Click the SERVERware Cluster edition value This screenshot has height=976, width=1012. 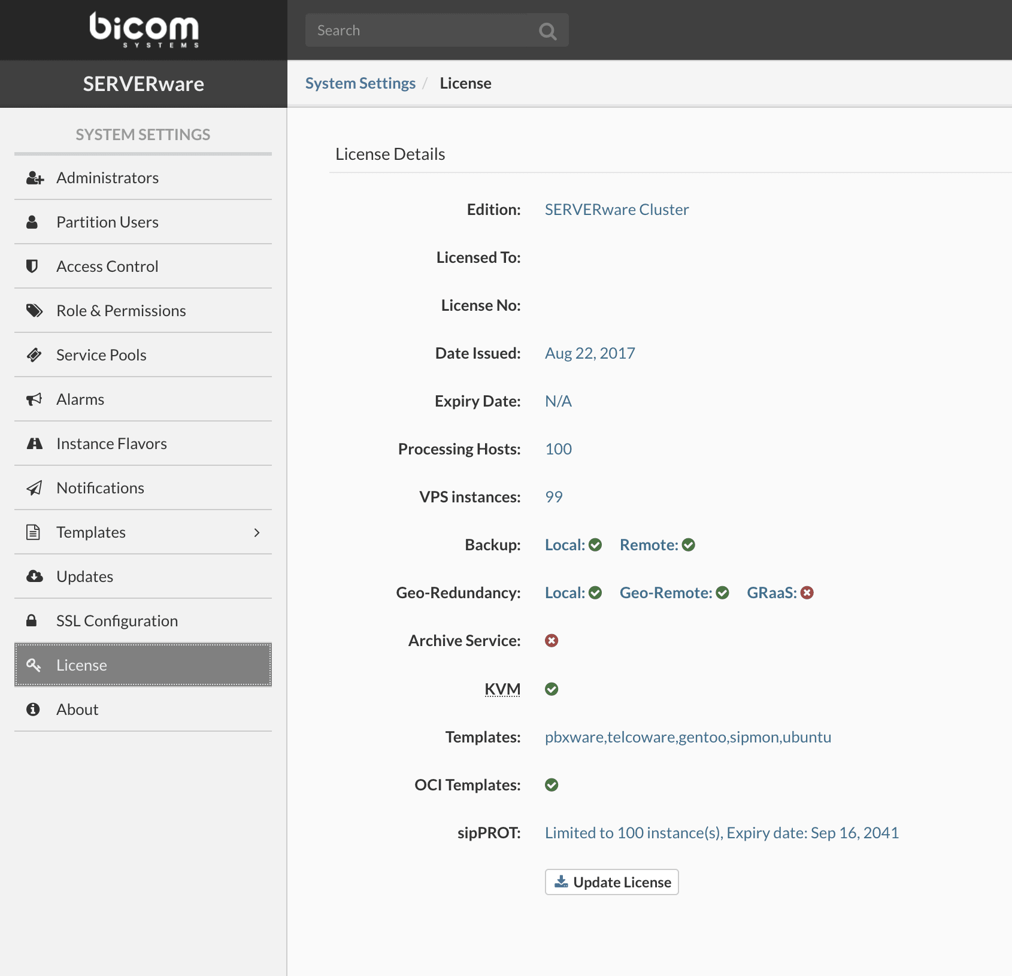pos(617,210)
